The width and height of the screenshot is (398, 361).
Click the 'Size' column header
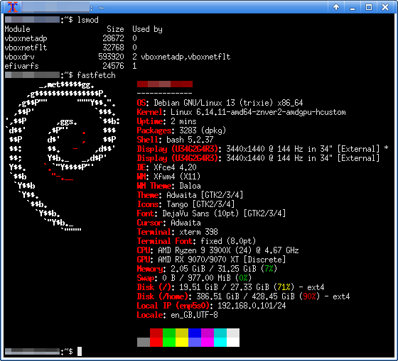pyautogui.click(x=115, y=29)
